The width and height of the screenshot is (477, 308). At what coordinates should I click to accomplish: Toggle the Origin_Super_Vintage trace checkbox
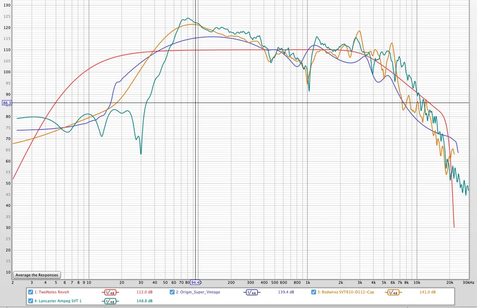click(172, 292)
